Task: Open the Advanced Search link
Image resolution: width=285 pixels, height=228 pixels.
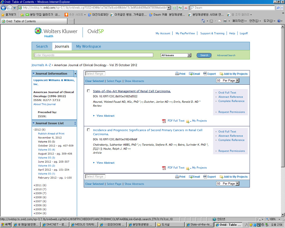Action: coord(226,55)
